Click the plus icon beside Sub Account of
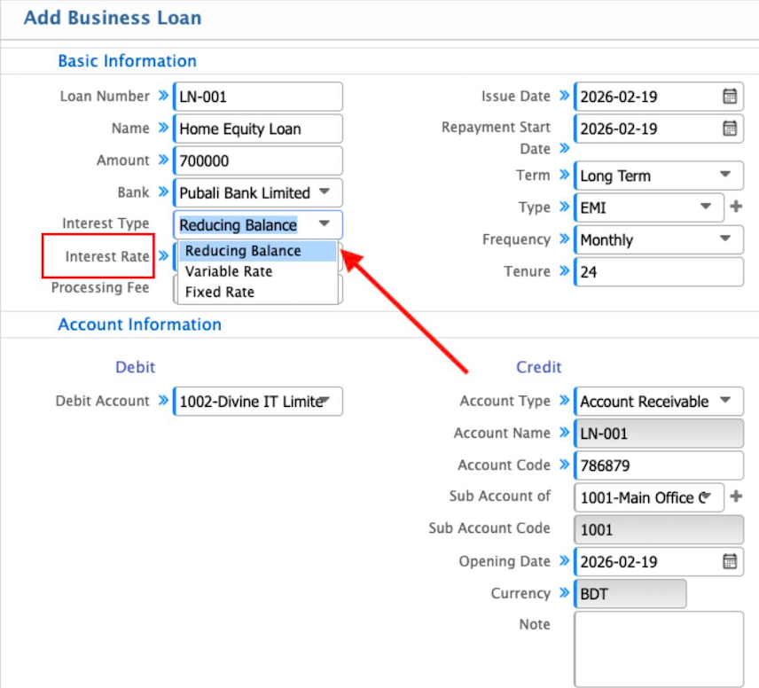This screenshot has height=688, width=759. click(735, 496)
